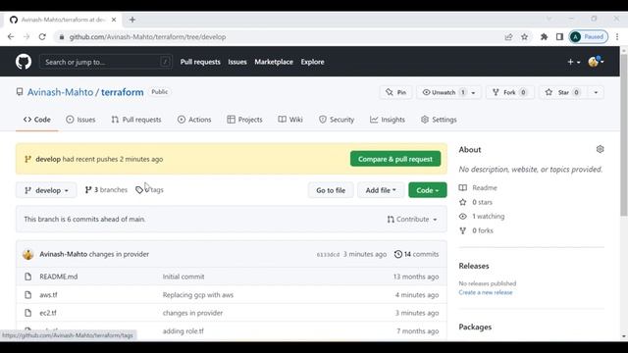Click ec2.tf file icon
The image size is (628, 353).
(28, 313)
